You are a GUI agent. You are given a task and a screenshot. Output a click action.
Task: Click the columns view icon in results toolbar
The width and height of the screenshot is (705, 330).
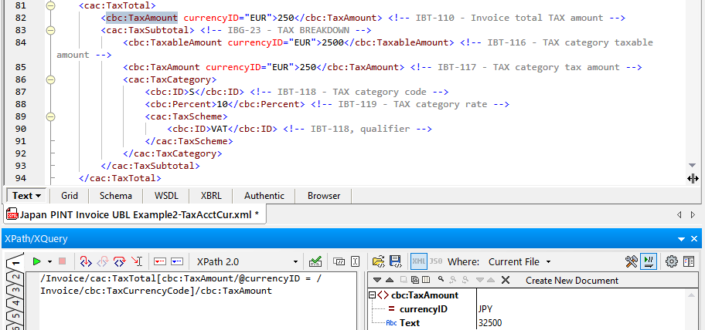point(425,280)
